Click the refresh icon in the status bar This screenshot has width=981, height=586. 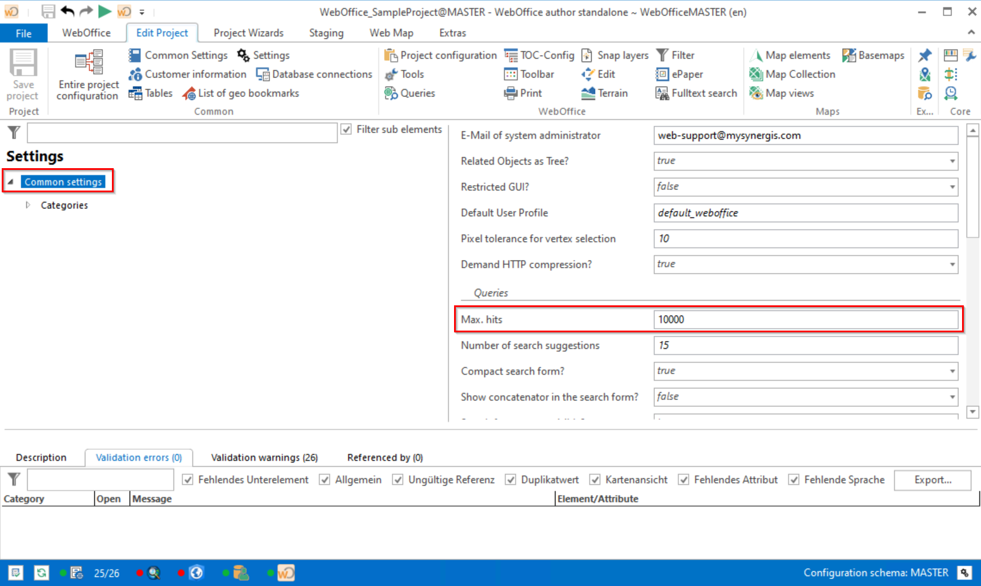[x=41, y=572]
